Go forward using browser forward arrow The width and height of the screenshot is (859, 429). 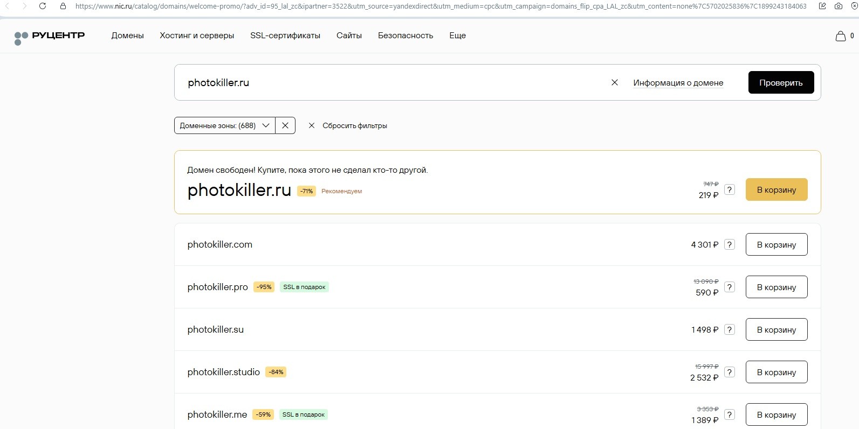[x=24, y=6]
